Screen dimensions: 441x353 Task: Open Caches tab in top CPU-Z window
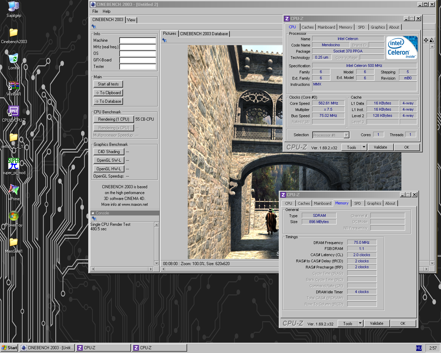308,27
